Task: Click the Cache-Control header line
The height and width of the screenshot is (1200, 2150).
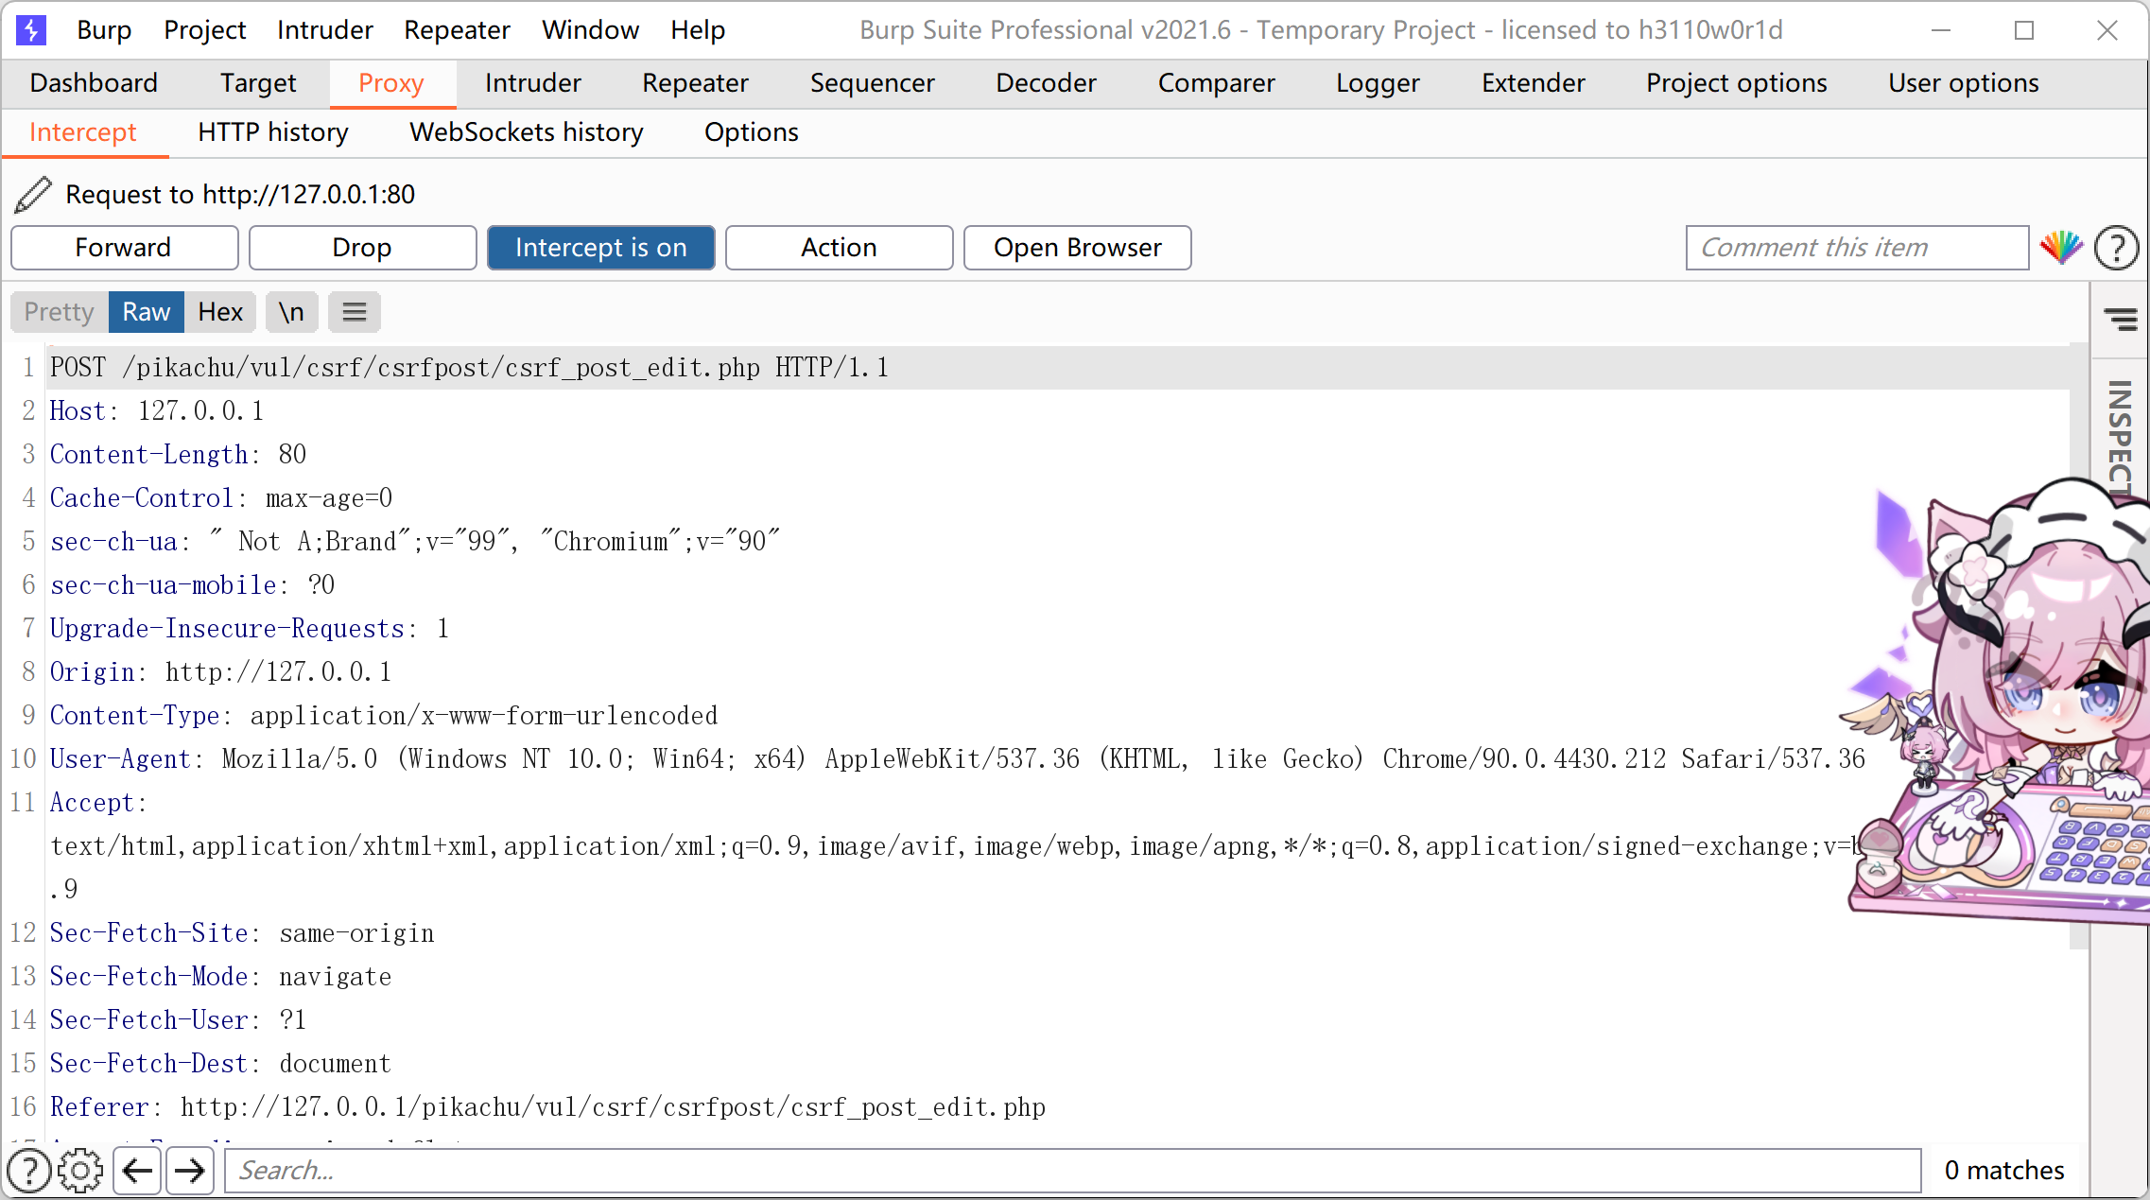Action: point(221,498)
